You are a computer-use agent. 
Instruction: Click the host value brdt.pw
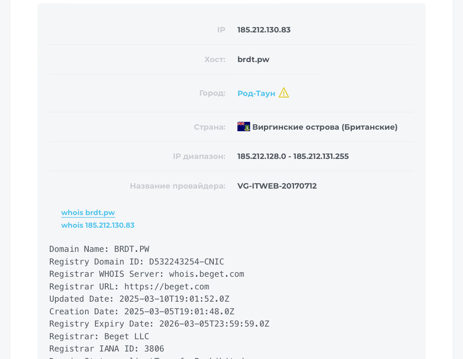pyautogui.click(x=253, y=59)
